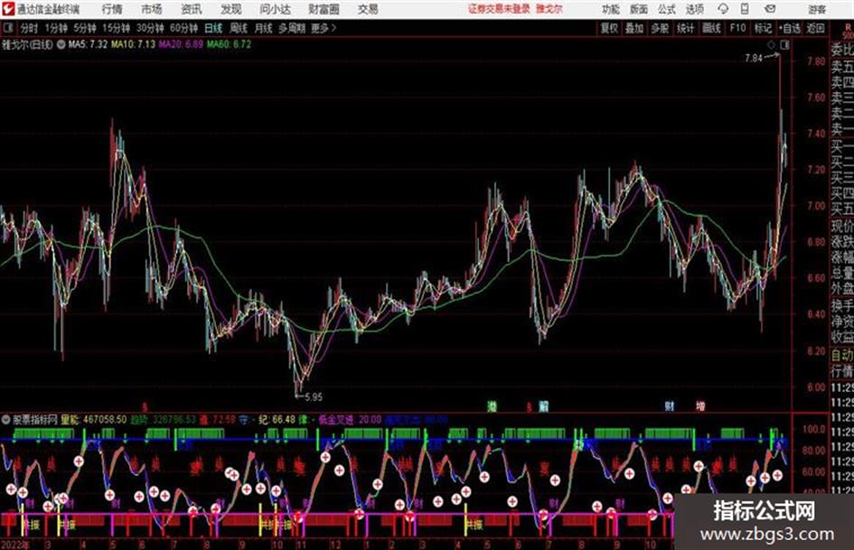854x550 pixels.
Task: Click the 7.00 price axis label
Action: point(815,206)
